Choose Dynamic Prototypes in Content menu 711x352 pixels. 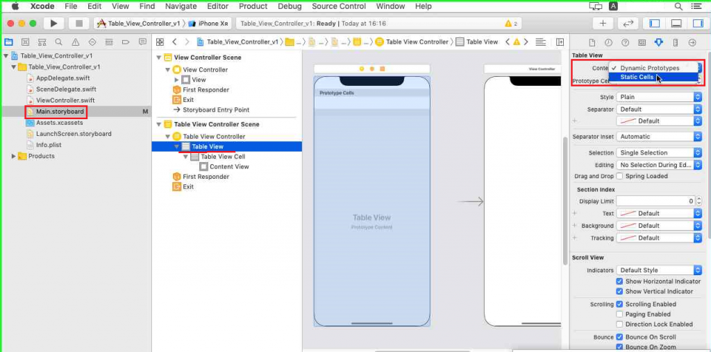653,68
